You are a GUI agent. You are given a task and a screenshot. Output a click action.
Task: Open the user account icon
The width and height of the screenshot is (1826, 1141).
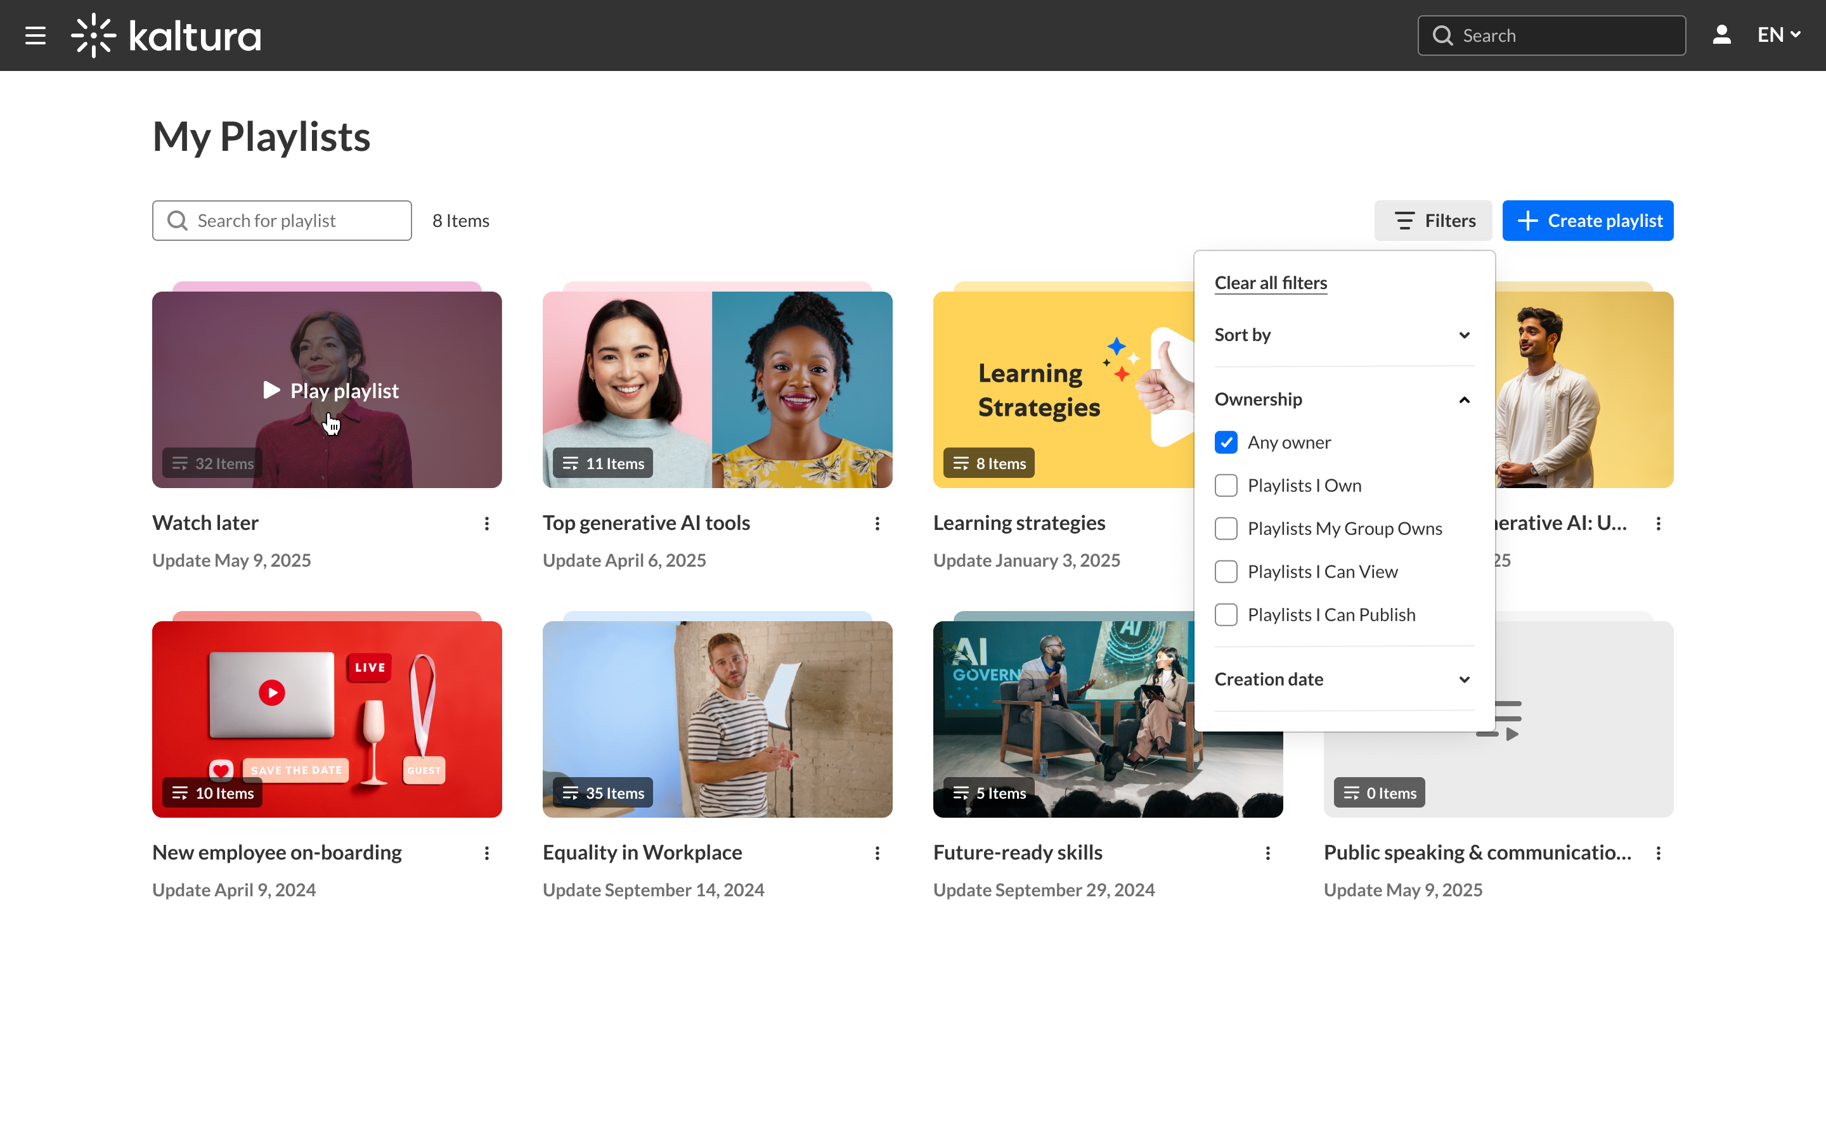pos(1721,35)
